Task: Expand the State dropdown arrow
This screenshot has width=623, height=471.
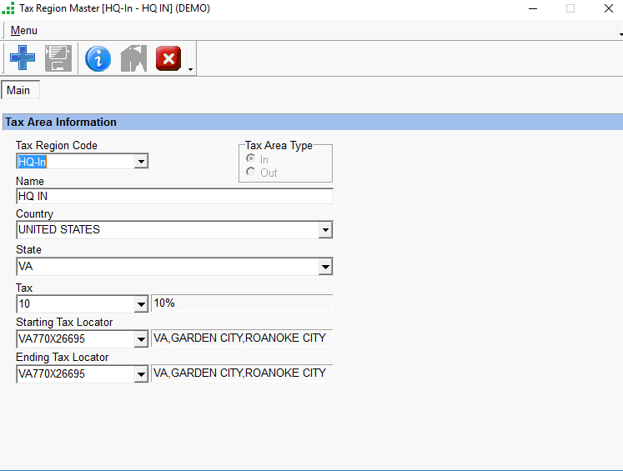Action: [325, 267]
